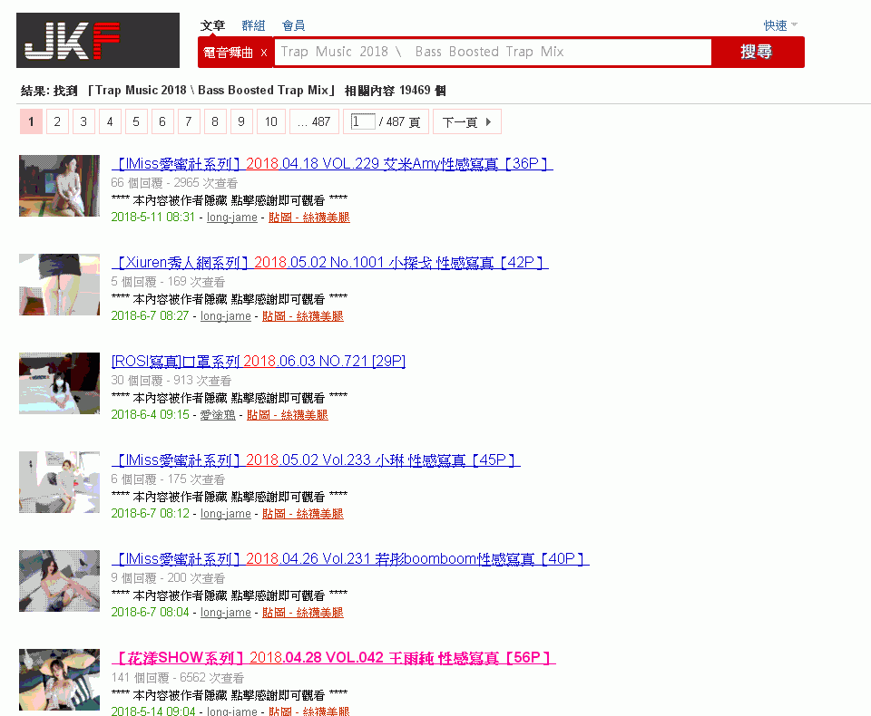This screenshot has height=716, width=871.
Task: Select the 文章 search tab
Action: 212,25
